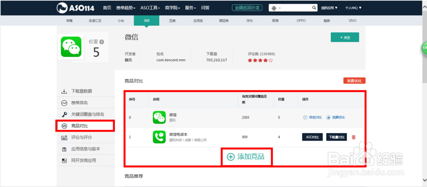The width and height of the screenshot is (427, 187).
Task: Click the red 我要优化 button
Action: (354, 81)
